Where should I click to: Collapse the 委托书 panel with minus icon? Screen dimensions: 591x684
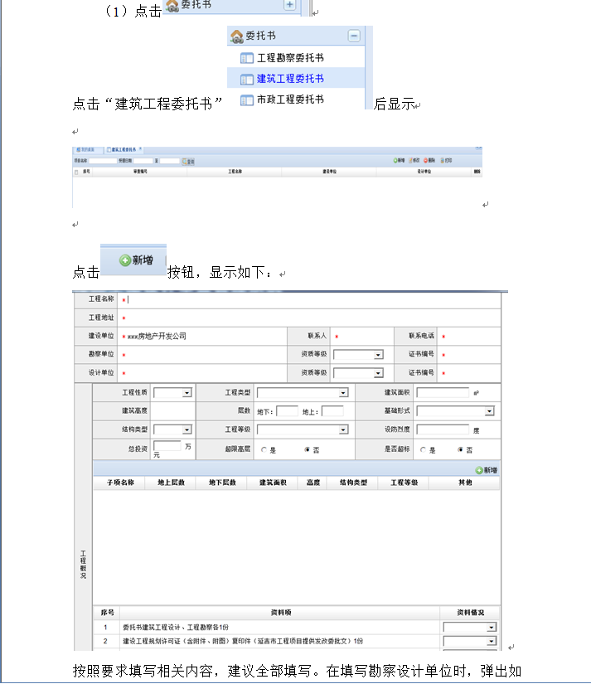[x=354, y=36]
